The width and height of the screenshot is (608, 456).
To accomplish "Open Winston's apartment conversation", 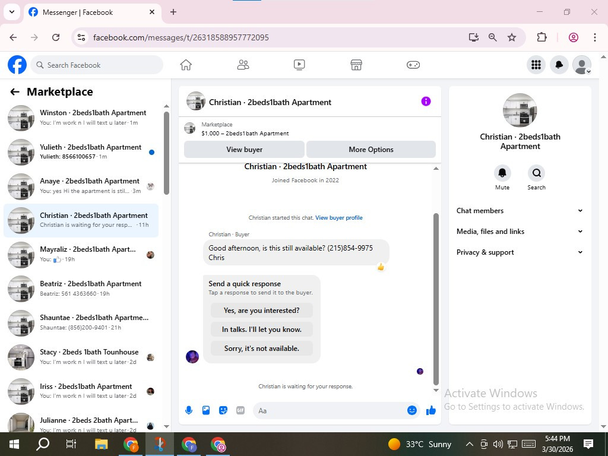I will [81, 118].
